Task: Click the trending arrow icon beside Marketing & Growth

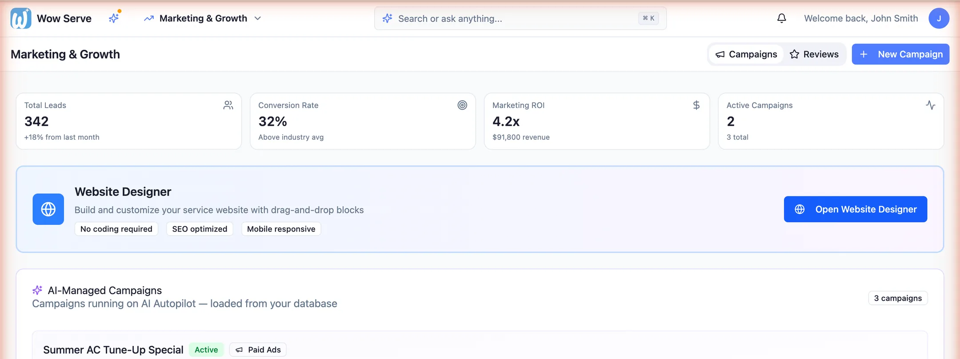Action: click(149, 19)
